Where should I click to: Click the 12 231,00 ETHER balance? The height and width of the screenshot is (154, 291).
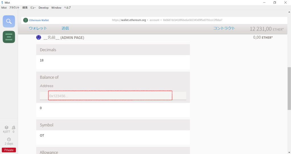pos(267,29)
